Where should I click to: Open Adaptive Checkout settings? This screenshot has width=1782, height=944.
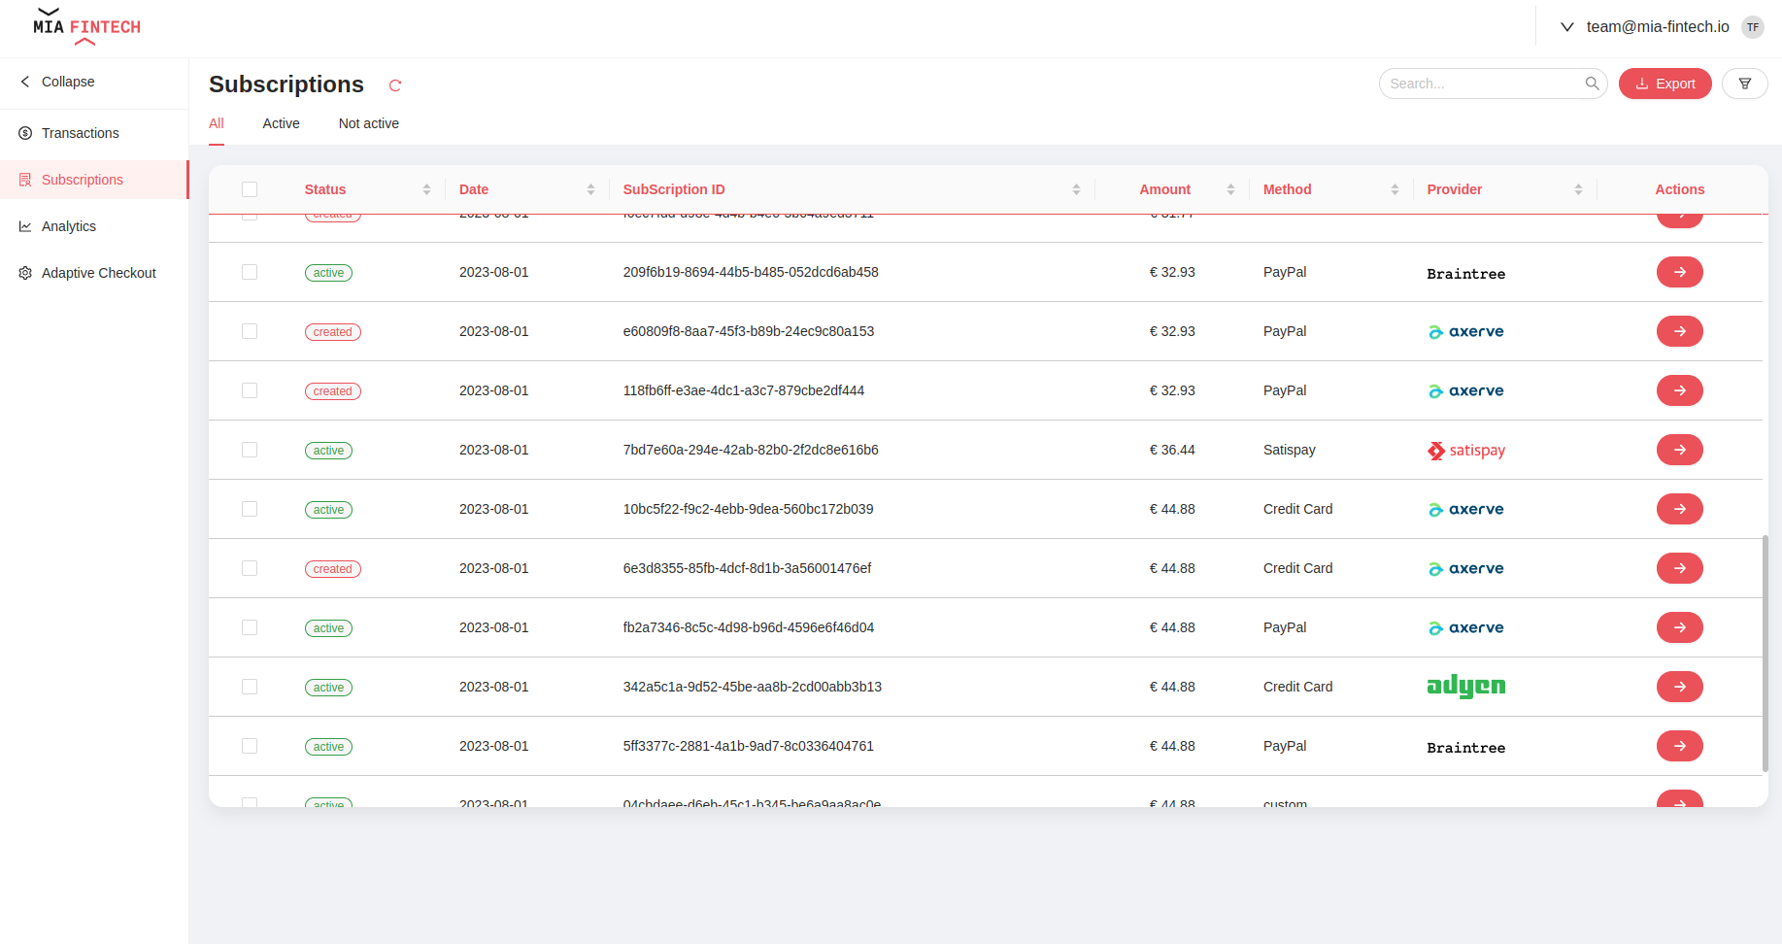point(97,273)
